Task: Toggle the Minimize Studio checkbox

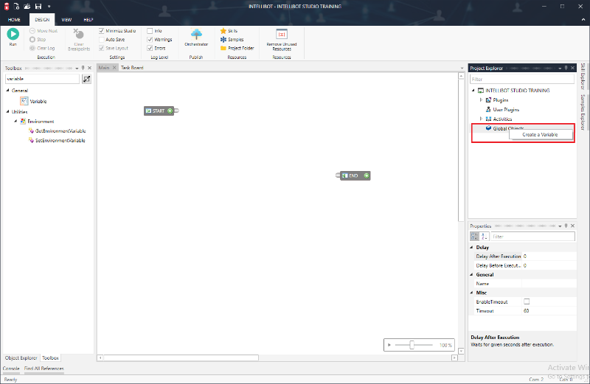Action: click(x=102, y=31)
